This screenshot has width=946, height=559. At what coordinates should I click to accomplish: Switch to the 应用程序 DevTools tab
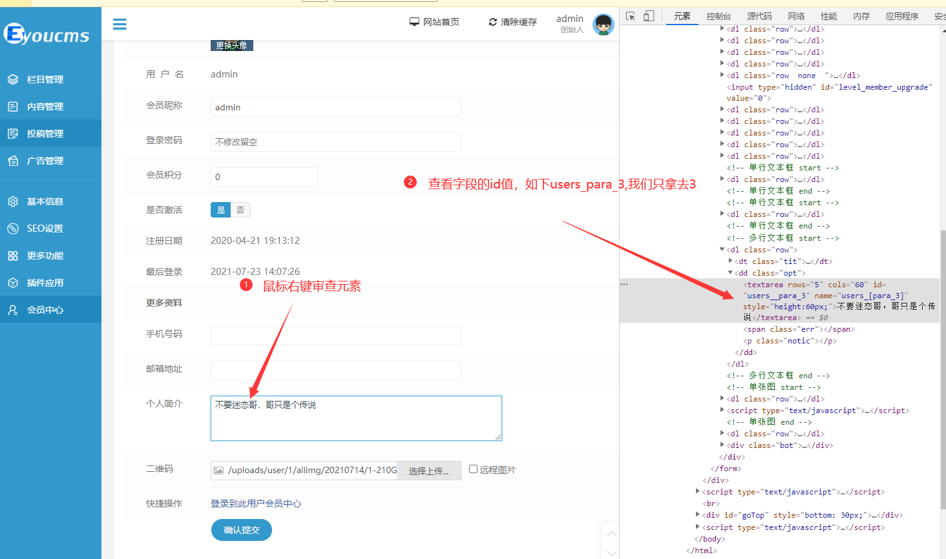point(902,16)
